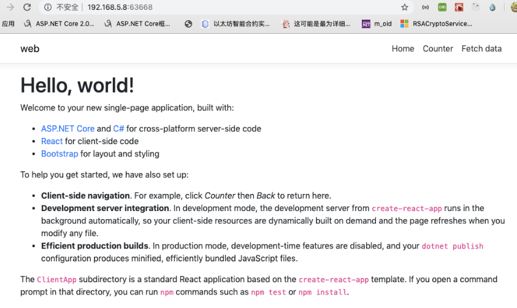The image size is (517, 308).
Task: Open the {=} extension icon
Action: 426,7
